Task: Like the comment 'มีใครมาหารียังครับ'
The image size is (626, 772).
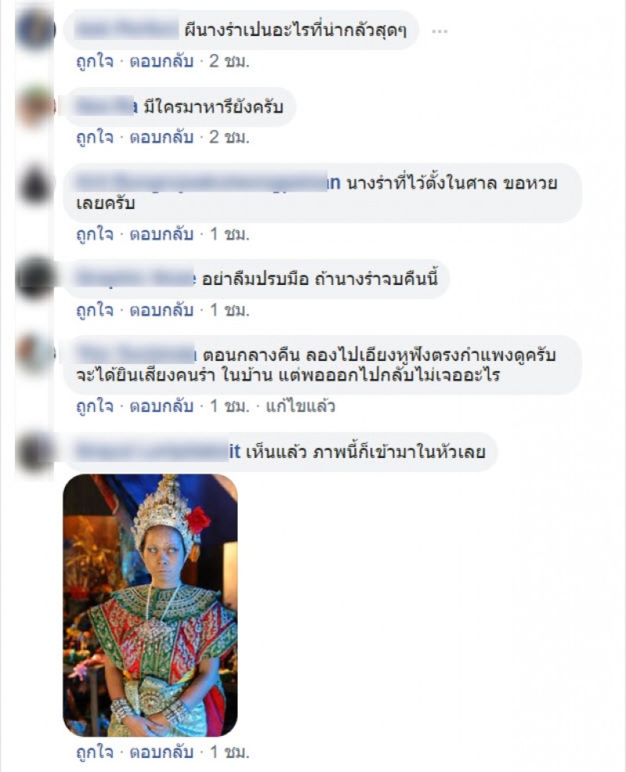Action: (x=95, y=137)
